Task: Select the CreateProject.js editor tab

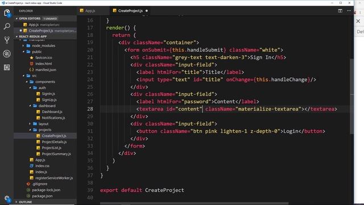Action: click(130, 11)
